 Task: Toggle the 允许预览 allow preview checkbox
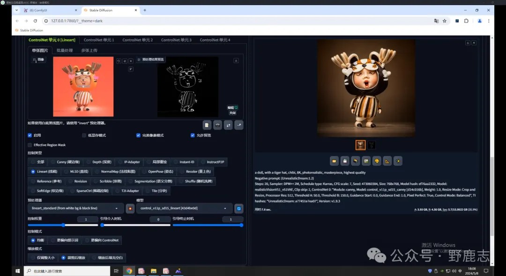click(x=193, y=135)
